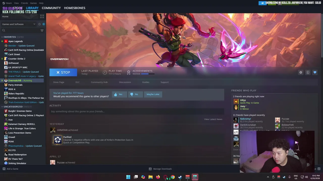Click the Party Animals game icon
This screenshot has width=323, height=181.
pos(6,85)
